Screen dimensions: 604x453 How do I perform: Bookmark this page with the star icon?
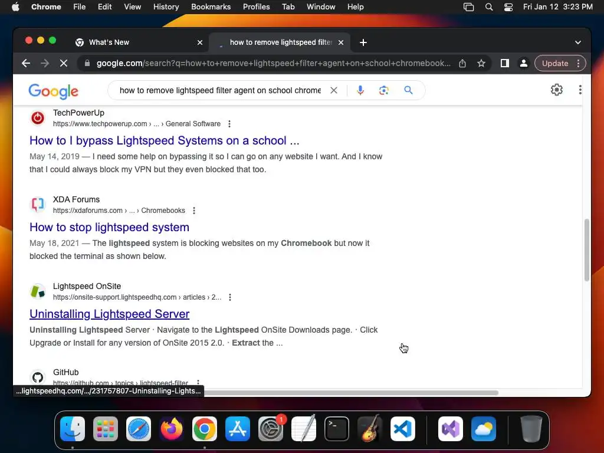pos(481,63)
